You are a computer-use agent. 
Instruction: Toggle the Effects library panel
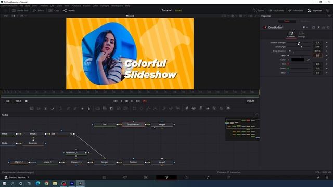(x=39, y=10)
